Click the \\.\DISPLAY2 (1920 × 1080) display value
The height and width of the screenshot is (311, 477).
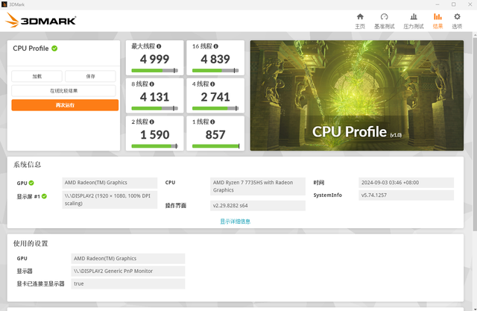(x=110, y=200)
